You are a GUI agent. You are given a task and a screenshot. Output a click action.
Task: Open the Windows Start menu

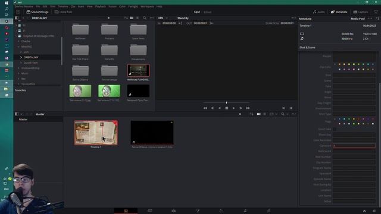[x=7, y=3]
